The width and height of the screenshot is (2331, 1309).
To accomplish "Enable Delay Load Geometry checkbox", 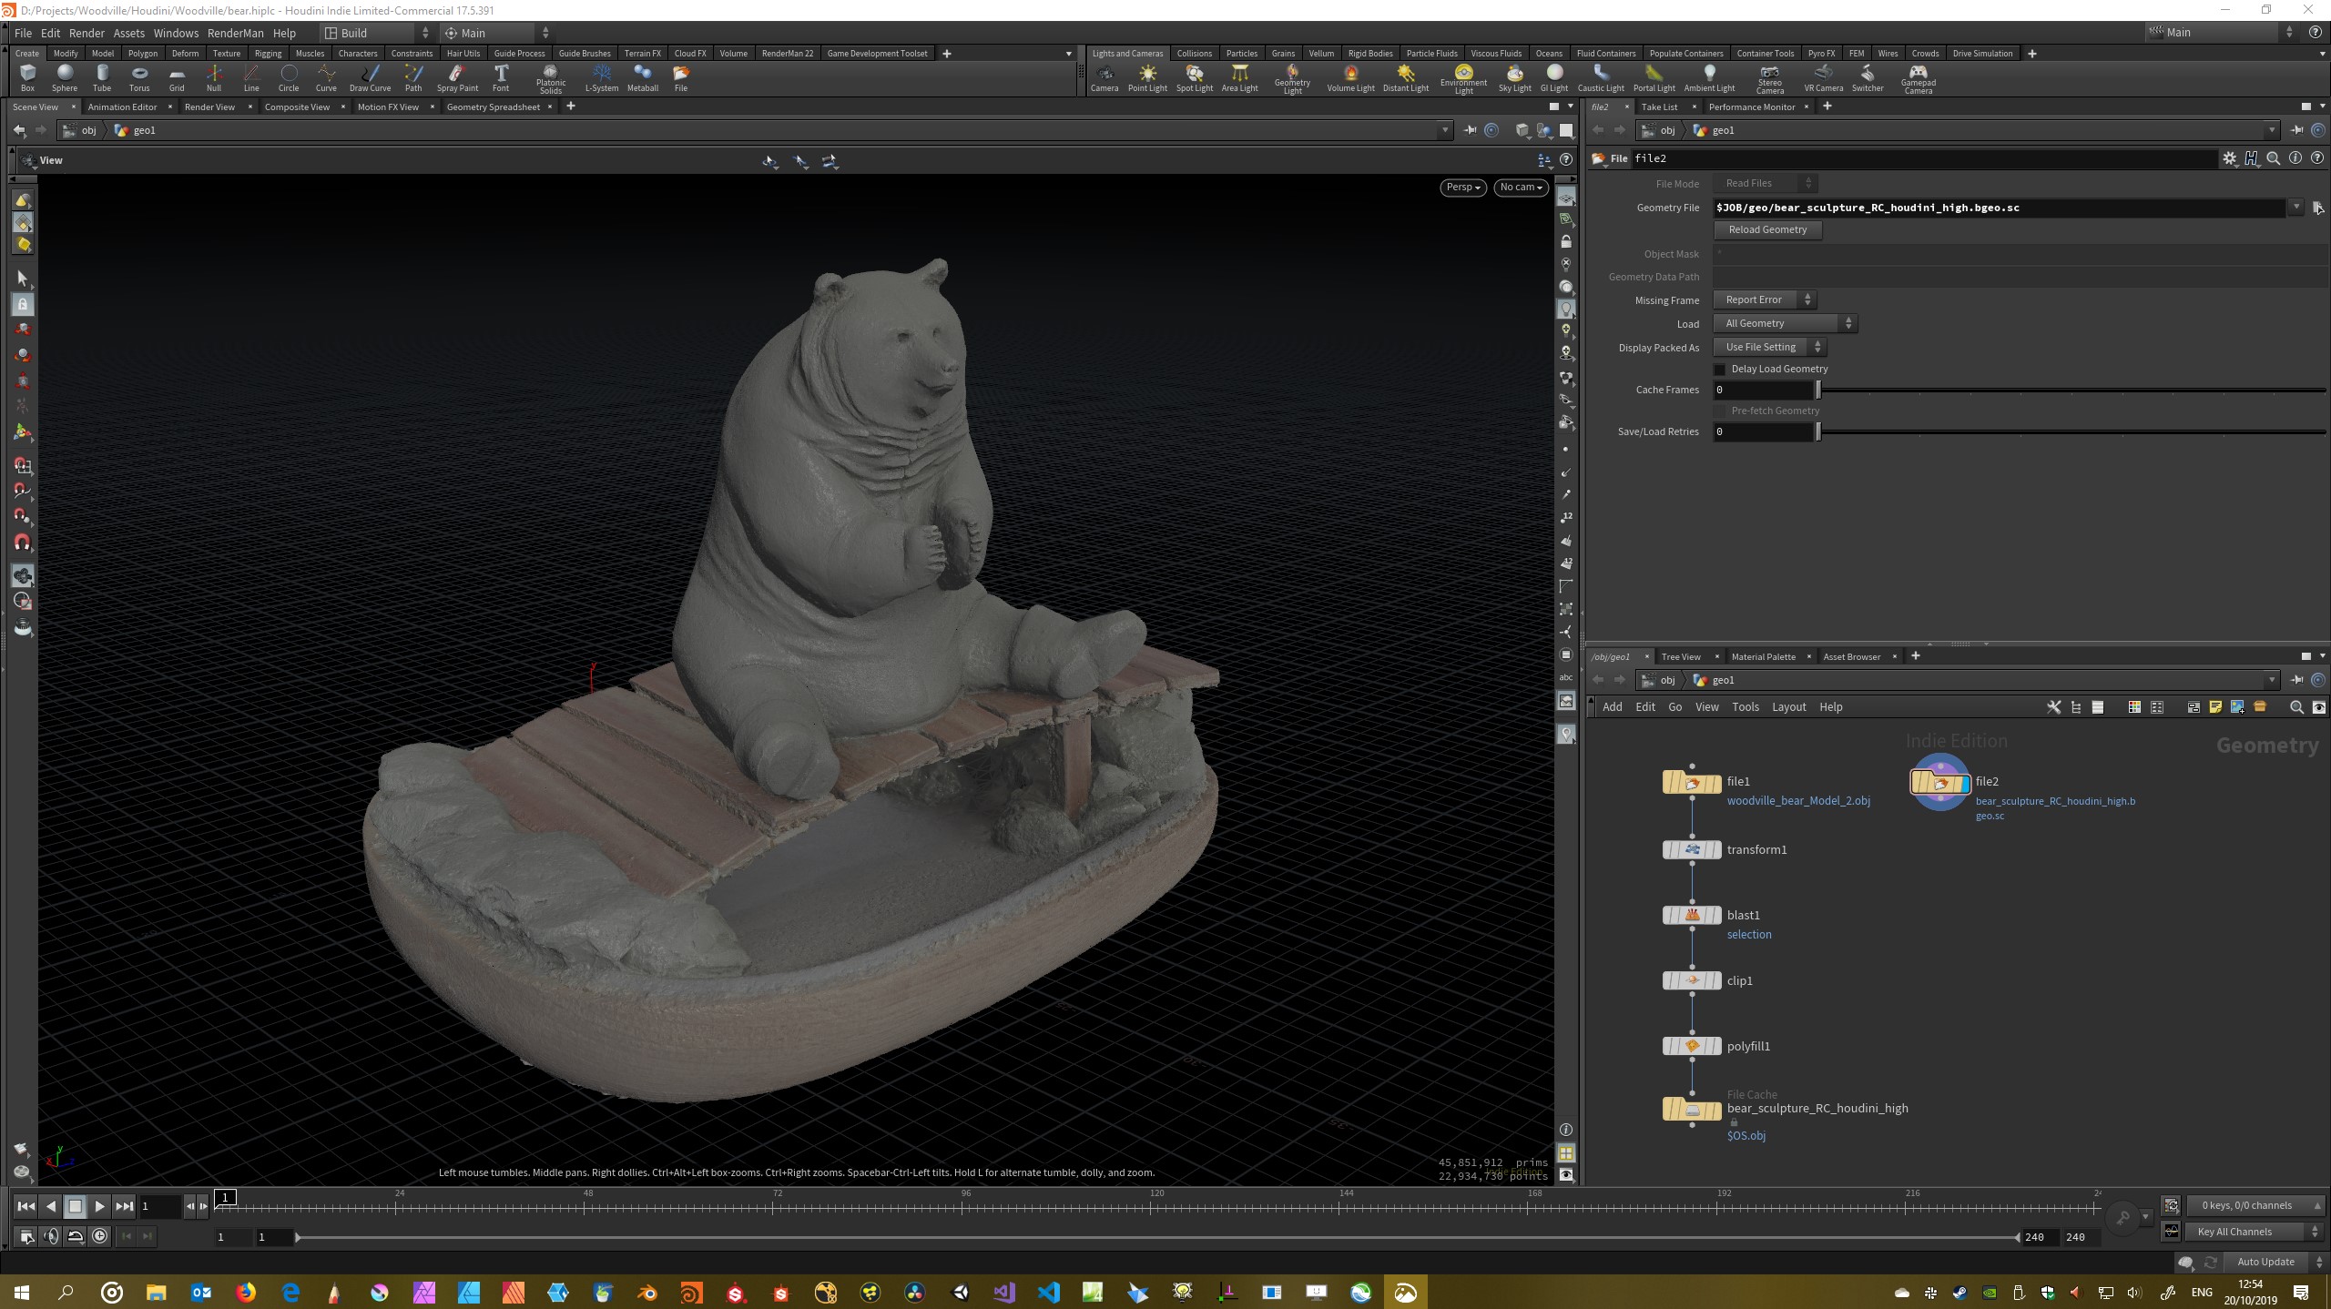I will (x=1720, y=370).
